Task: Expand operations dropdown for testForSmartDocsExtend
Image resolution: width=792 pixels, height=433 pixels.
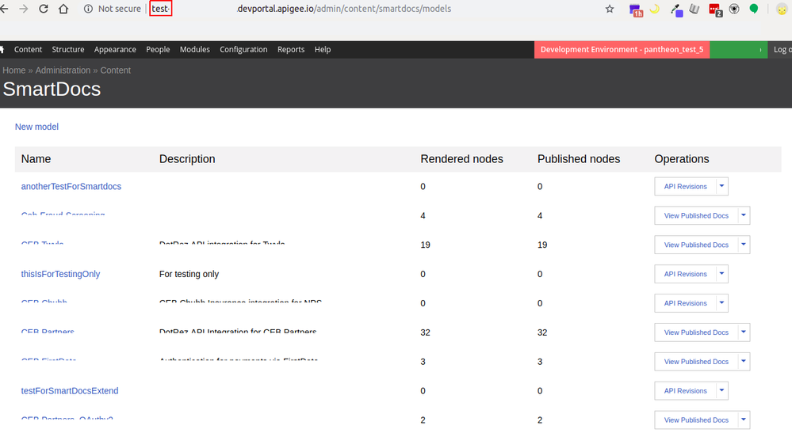Action: pos(721,391)
